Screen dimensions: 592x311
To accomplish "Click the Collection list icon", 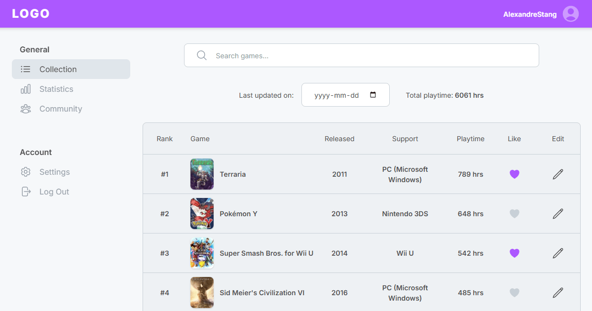I will [x=26, y=69].
